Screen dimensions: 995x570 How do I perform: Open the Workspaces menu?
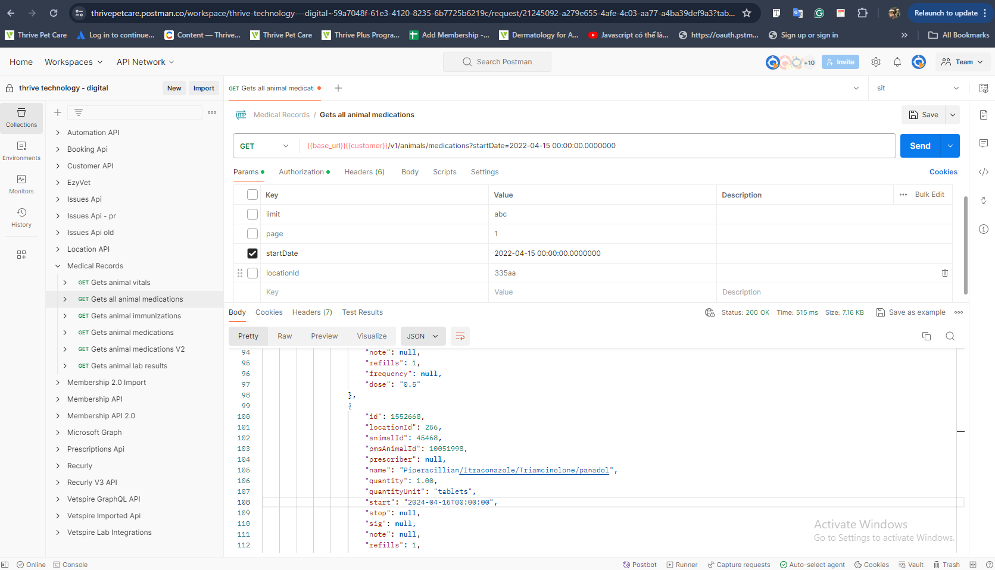tap(74, 62)
